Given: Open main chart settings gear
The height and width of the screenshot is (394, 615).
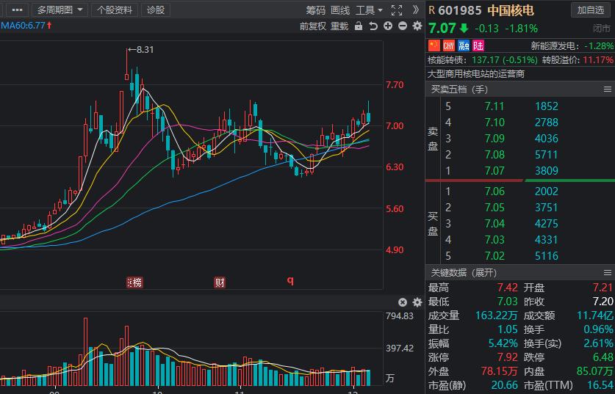Looking at the screenshot, I should (x=417, y=26).
